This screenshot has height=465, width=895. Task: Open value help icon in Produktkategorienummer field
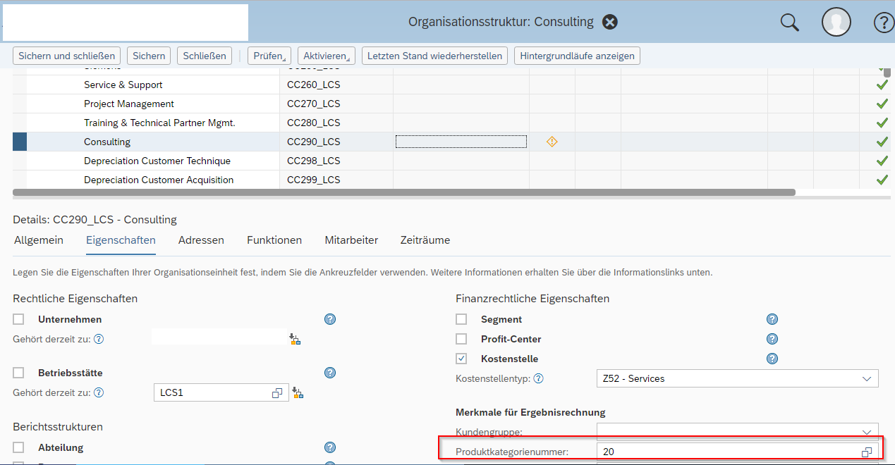click(x=867, y=452)
